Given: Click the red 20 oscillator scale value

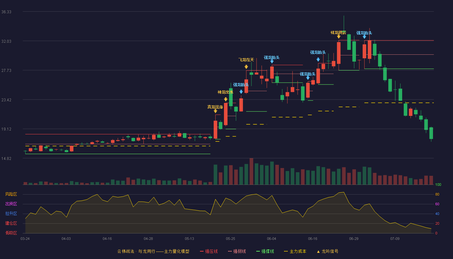Looking at the screenshot, I should click(x=437, y=223).
